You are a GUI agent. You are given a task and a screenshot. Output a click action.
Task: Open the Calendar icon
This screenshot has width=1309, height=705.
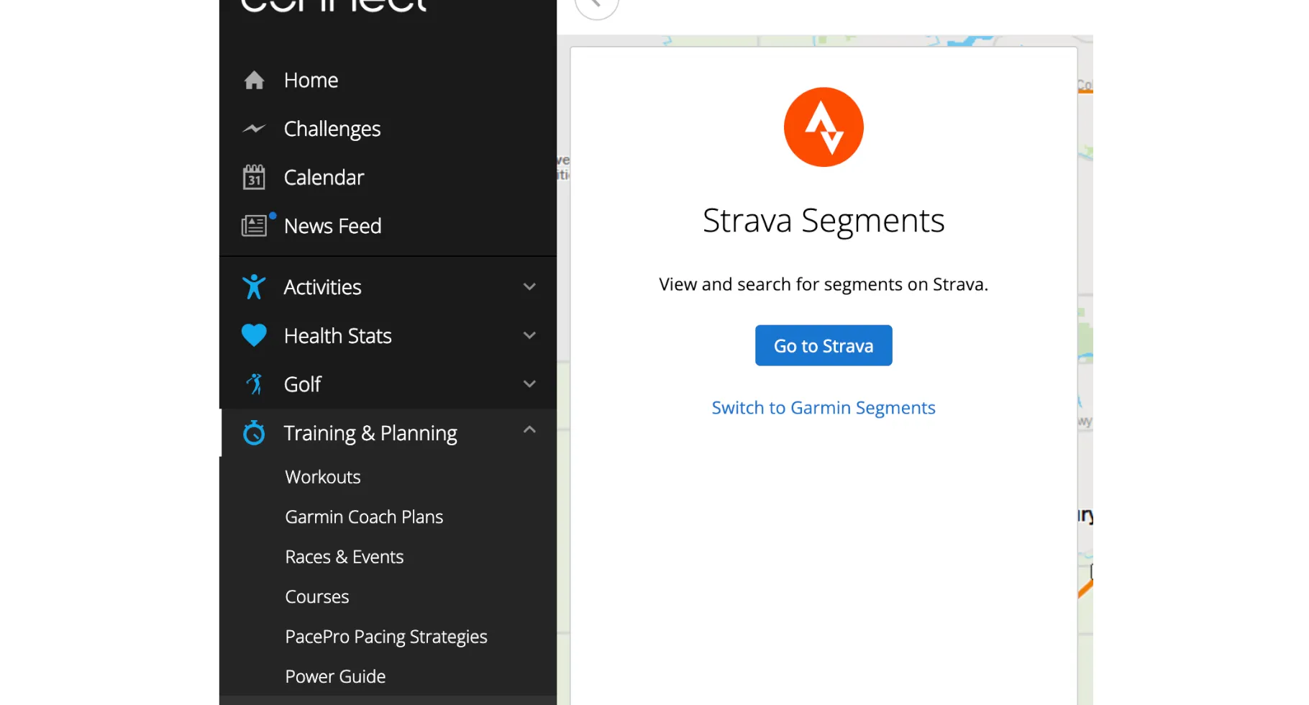click(255, 177)
